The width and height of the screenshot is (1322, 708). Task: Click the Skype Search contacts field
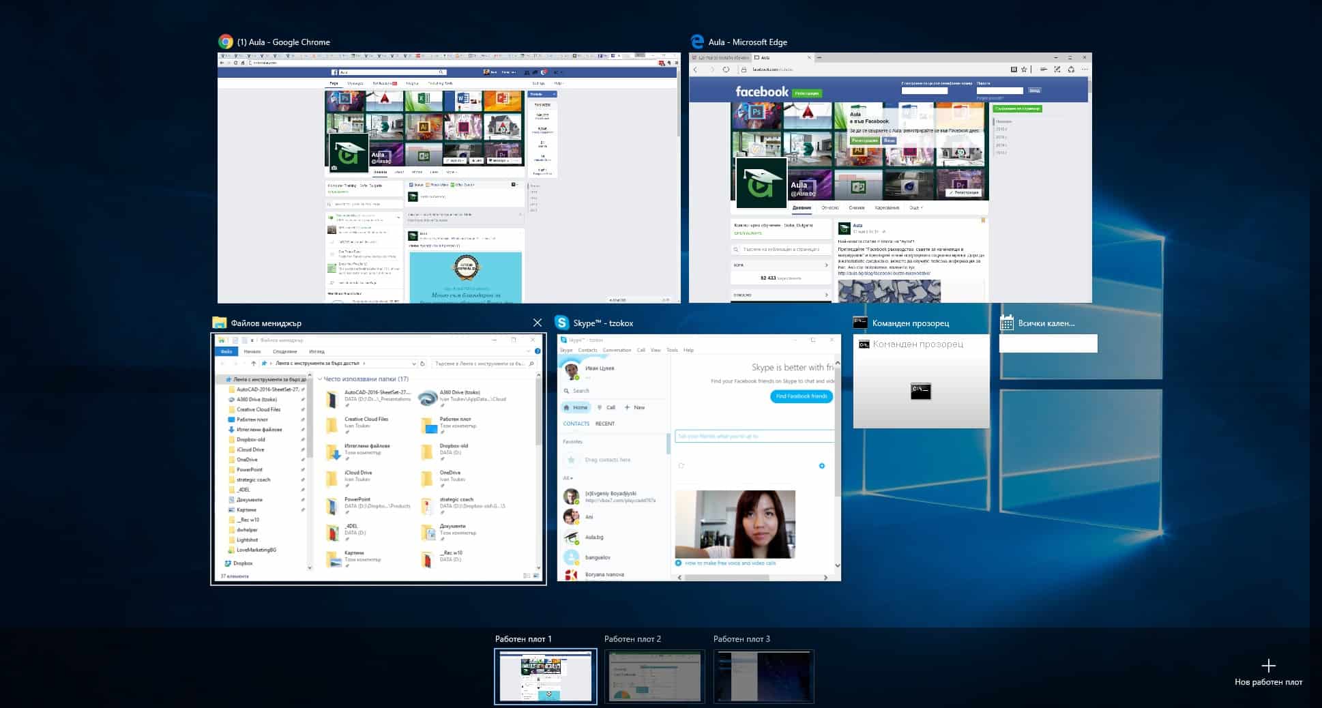pos(614,391)
